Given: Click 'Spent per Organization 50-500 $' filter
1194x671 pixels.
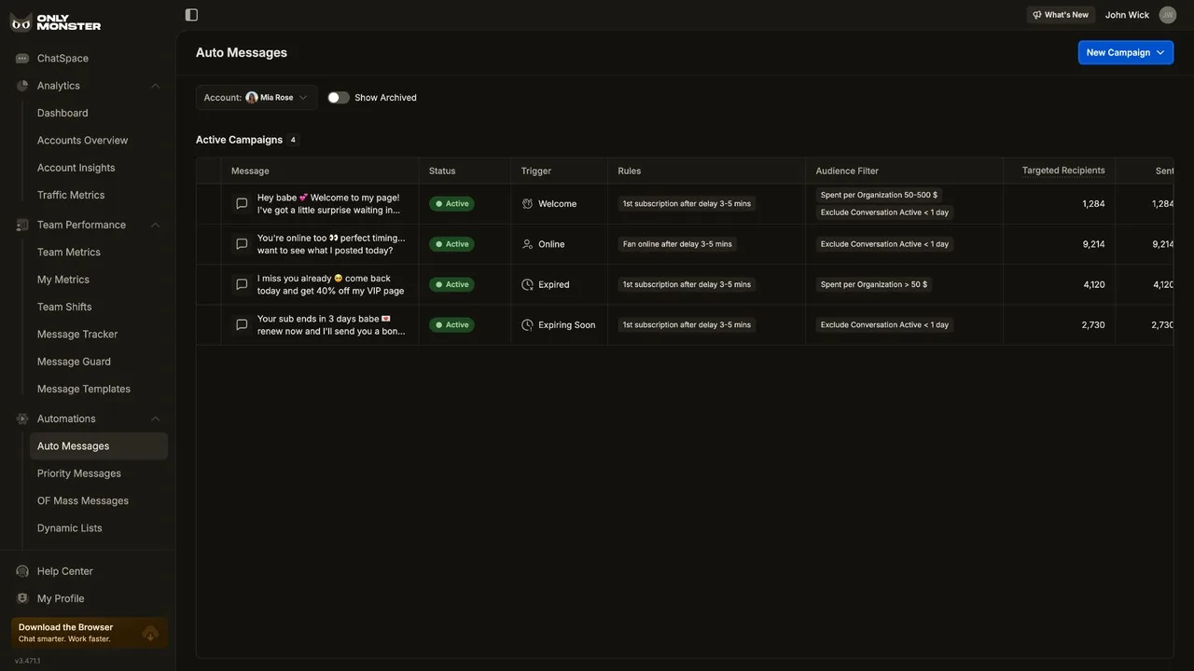Looking at the screenshot, I should (x=880, y=196).
